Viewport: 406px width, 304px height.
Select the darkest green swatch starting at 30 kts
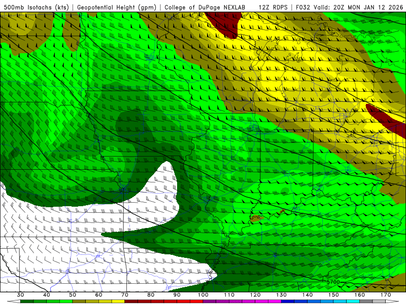click(27, 301)
